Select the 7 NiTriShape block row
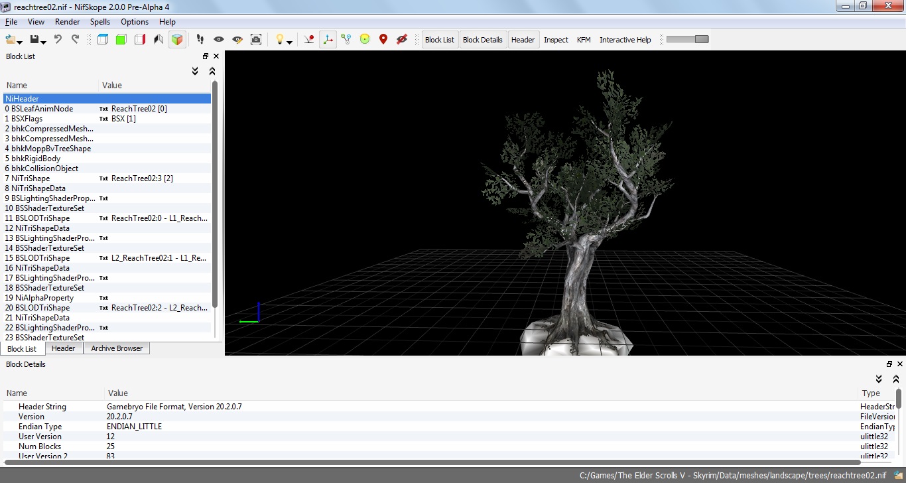 (31, 178)
